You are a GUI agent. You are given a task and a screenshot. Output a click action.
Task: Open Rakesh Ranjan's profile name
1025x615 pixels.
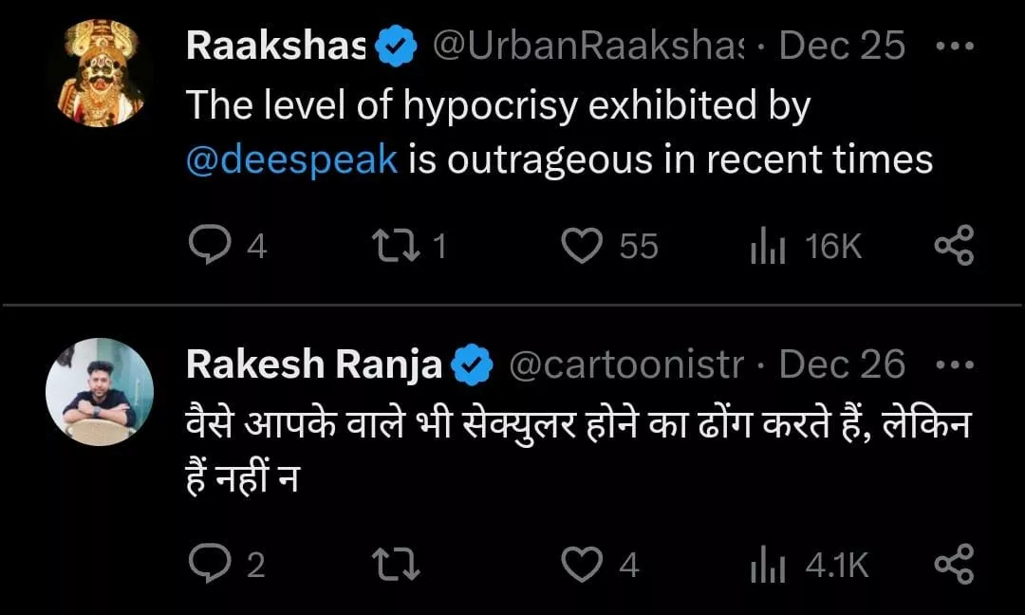[314, 364]
